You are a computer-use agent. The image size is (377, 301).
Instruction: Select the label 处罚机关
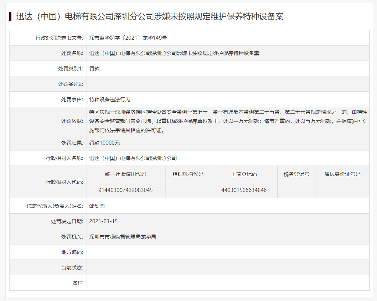(x=72, y=237)
